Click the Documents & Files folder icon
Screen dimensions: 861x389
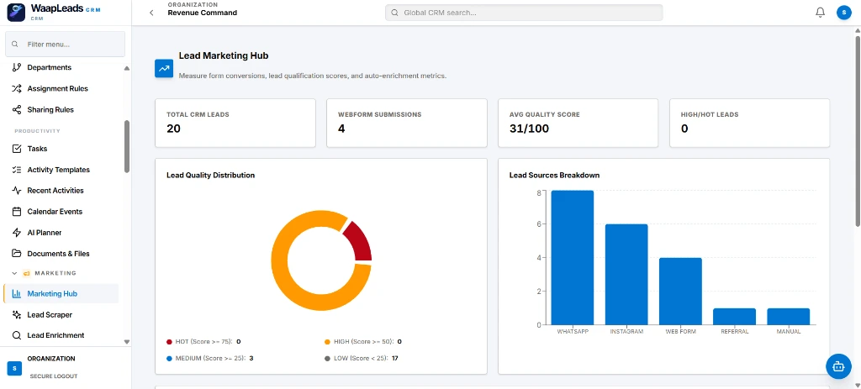[x=17, y=254]
